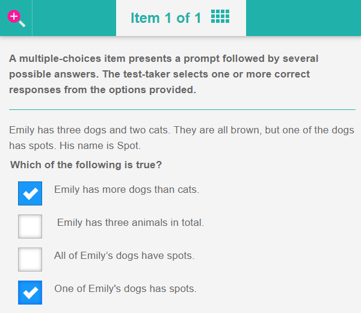Click the white checkmark in the last checkbox
Image resolution: width=361 pixels, height=313 pixels.
point(30,292)
